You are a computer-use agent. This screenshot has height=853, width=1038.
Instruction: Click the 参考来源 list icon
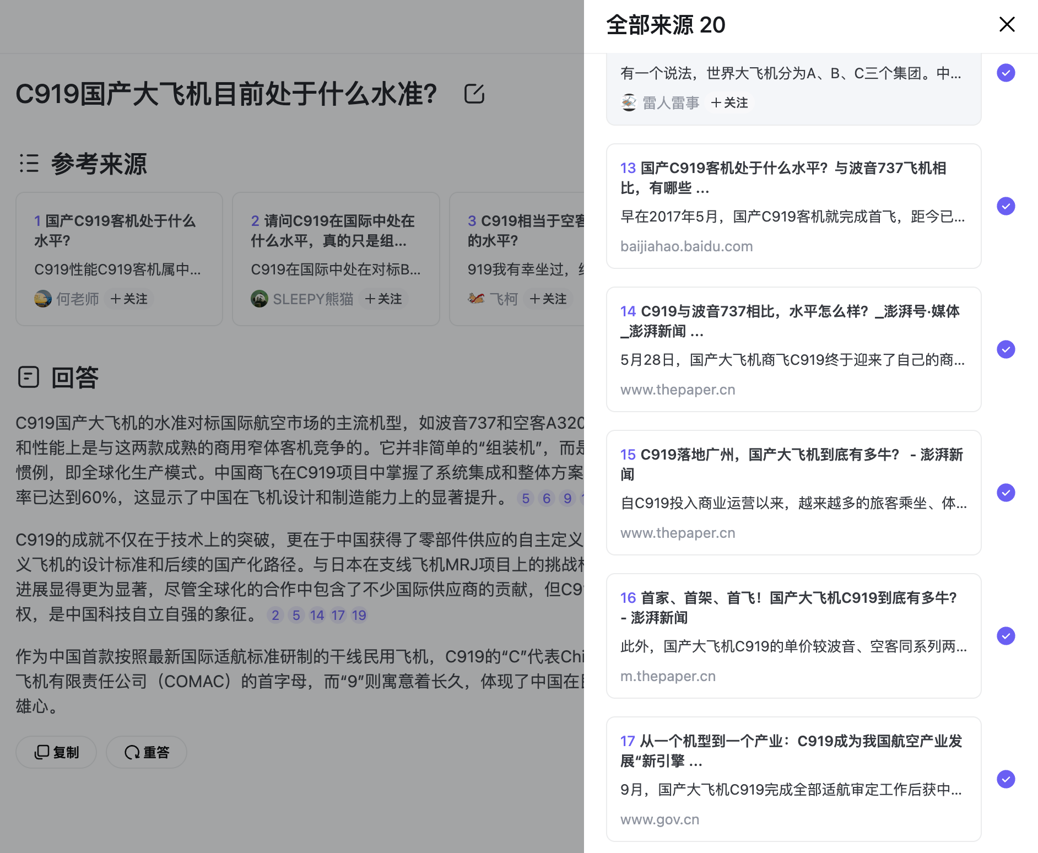pyautogui.click(x=29, y=164)
